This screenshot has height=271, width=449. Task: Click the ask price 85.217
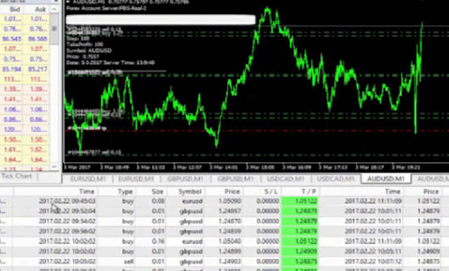pyautogui.click(x=38, y=69)
